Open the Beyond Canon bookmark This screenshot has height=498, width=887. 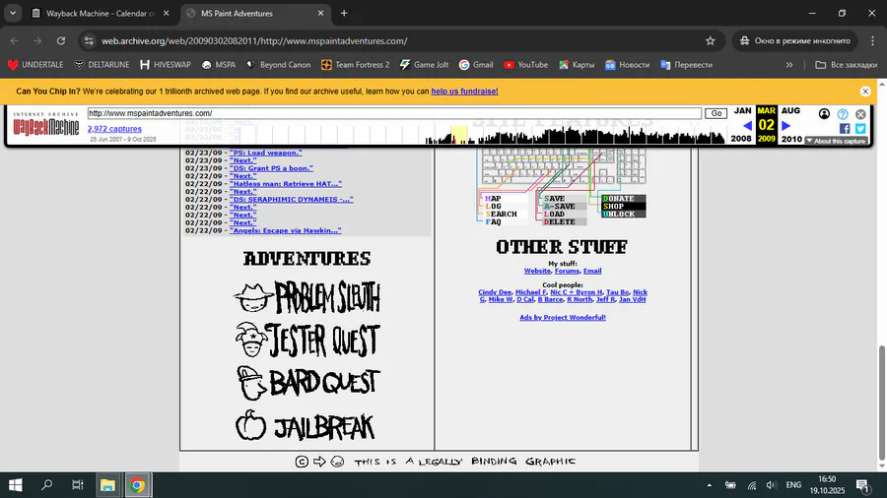tap(278, 65)
